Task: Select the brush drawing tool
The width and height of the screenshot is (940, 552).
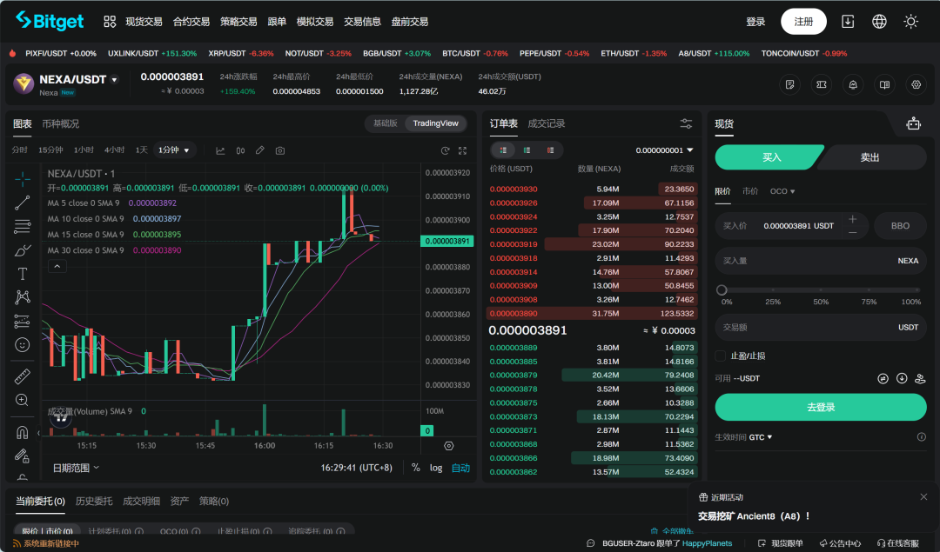Action: click(x=22, y=250)
